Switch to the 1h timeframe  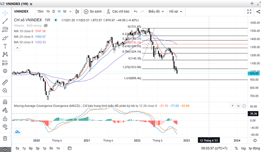48,11
